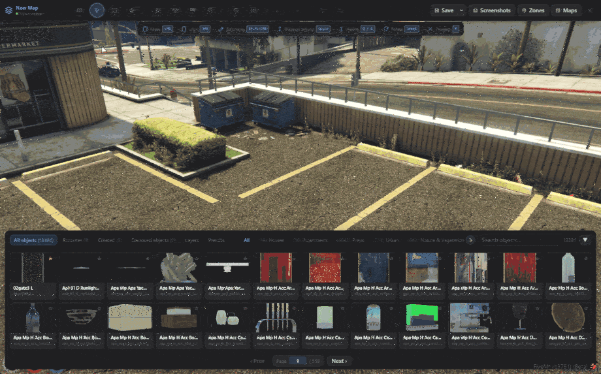Screen dimensions: 601x374
Task: Select the 02gate3 L object thumbnail
Action: point(33,268)
